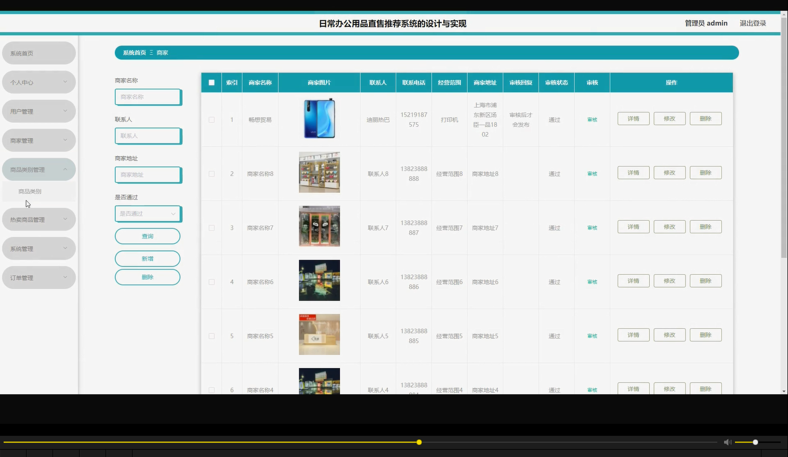Open the 个人中心 sidebar menu item
This screenshot has height=457, width=788.
tap(38, 82)
